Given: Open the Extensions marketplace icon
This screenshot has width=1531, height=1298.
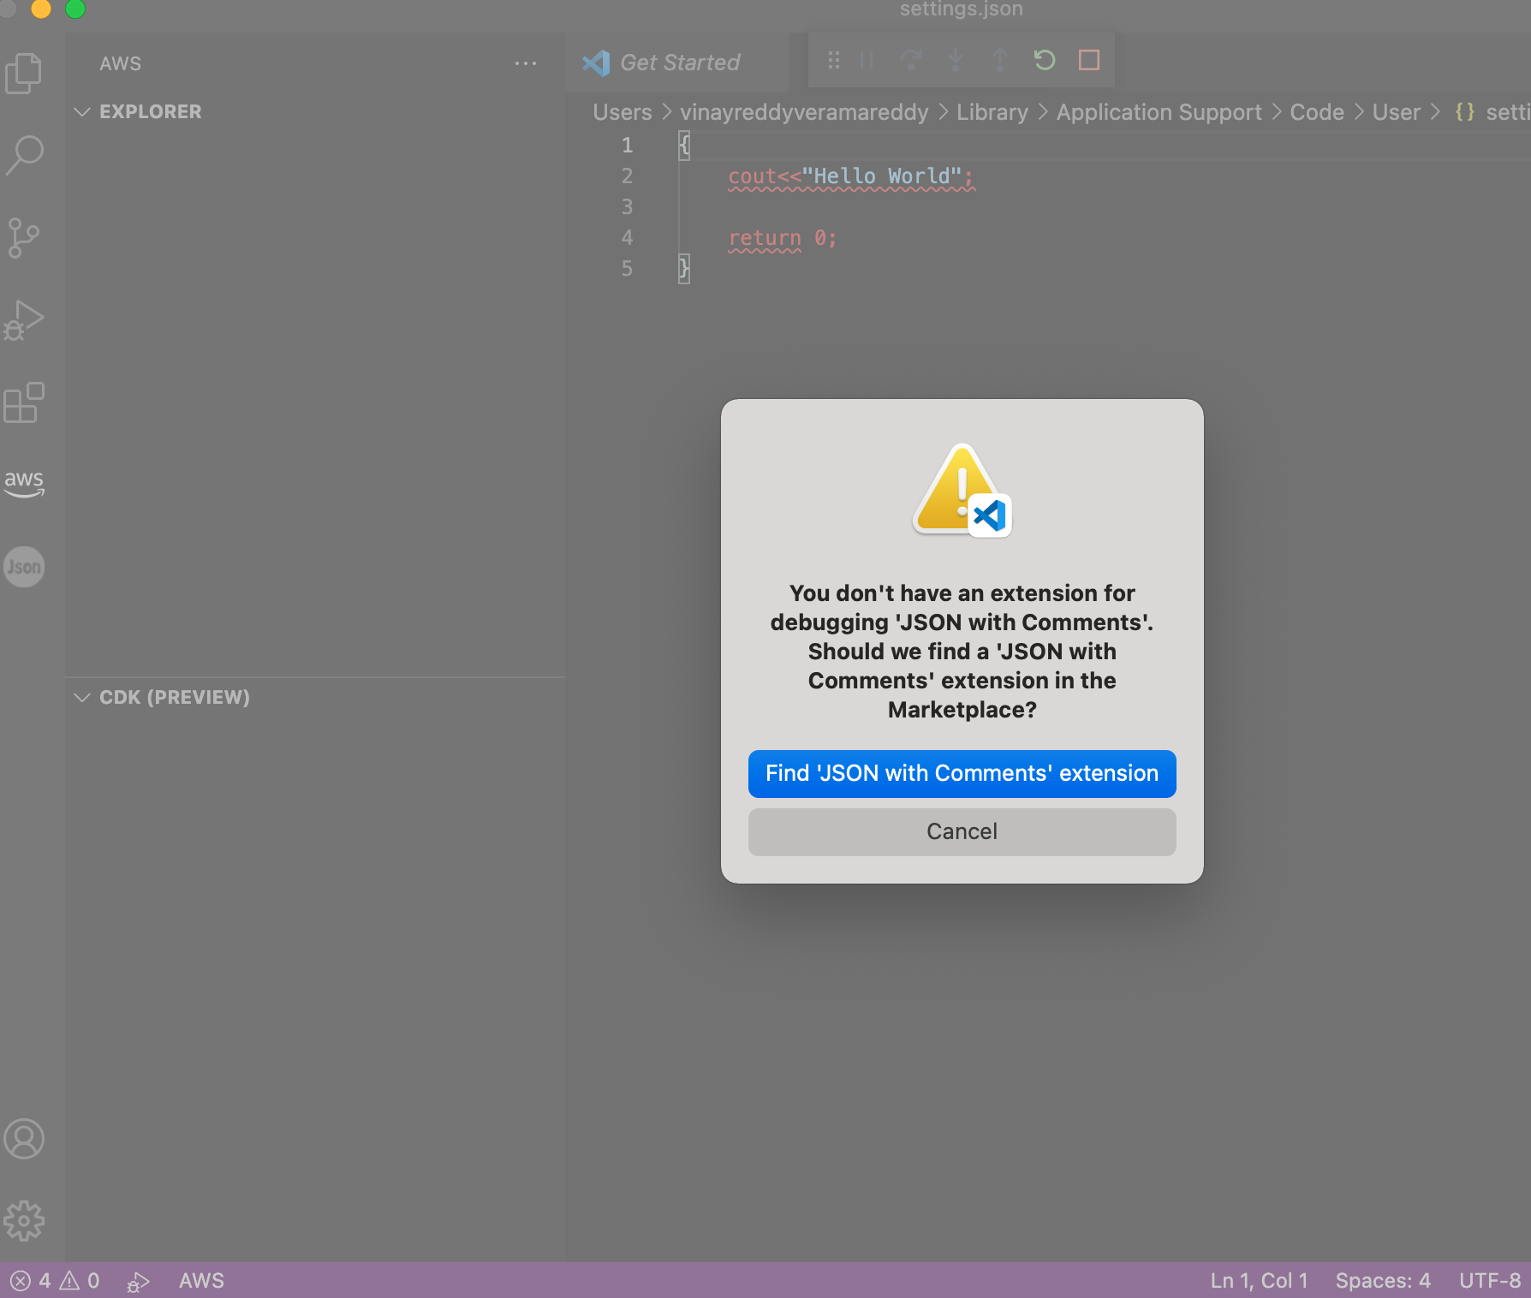Looking at the screenshot, I should pos(24,402).
